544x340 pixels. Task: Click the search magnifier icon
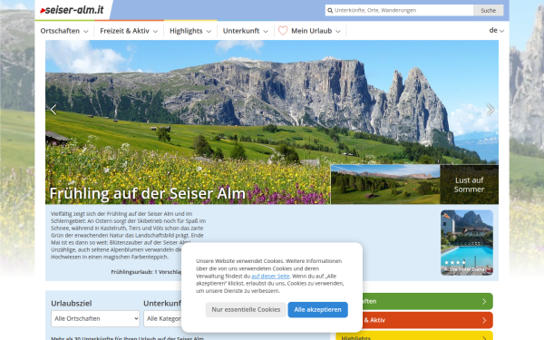coord(330,10)
